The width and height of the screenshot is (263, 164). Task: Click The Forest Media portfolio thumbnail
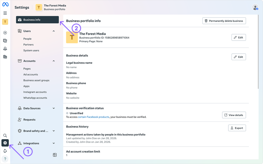(72, 37)
